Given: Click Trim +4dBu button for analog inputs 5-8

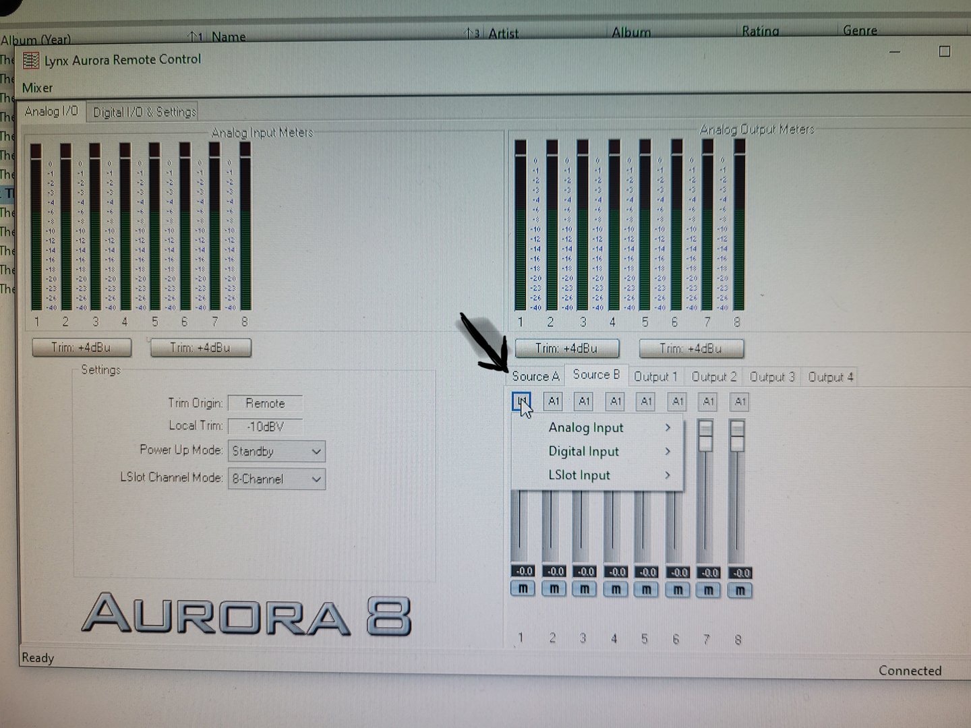Looking at the screenshot, I should click(x=200, y=348).
